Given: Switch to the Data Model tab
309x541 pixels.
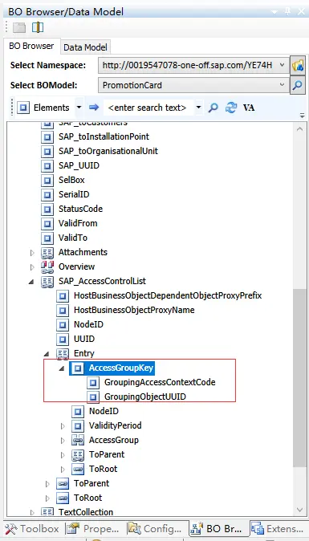Looking at the screenshot, I should click(85, 47).
